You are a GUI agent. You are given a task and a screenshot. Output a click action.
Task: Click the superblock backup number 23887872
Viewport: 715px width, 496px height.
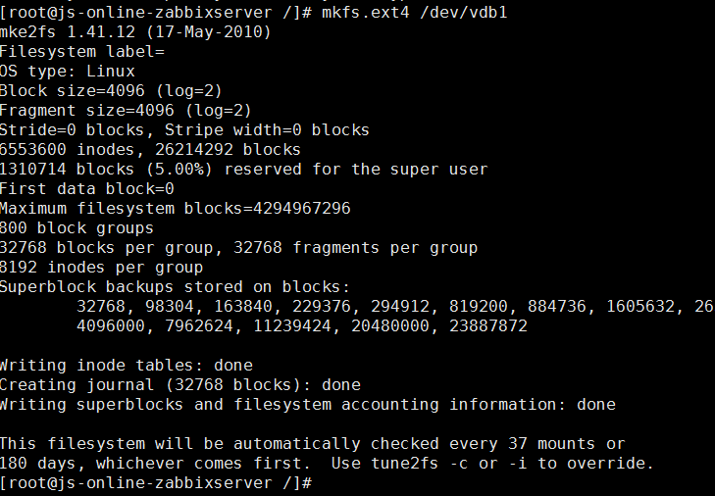(487, 326)
